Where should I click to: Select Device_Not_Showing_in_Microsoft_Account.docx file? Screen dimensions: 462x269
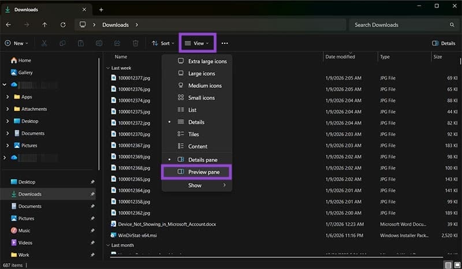[x=167, y=224]
